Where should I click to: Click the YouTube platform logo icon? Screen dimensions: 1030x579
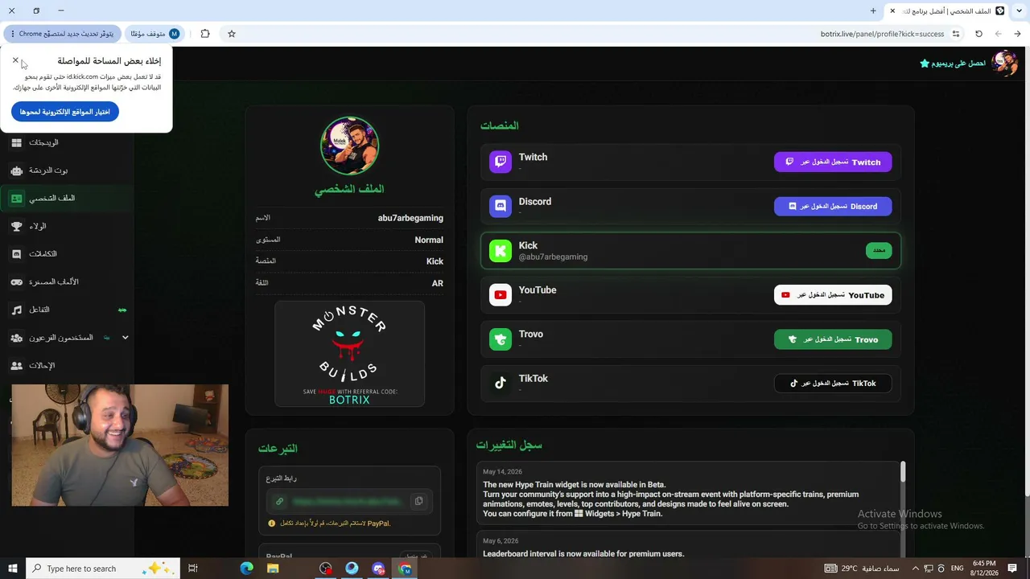tap(501, 295)
